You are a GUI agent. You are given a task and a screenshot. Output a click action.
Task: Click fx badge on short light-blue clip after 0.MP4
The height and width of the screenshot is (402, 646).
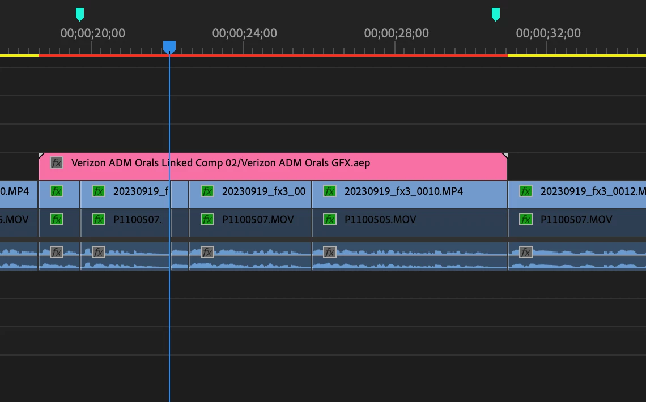click(57, 191)
